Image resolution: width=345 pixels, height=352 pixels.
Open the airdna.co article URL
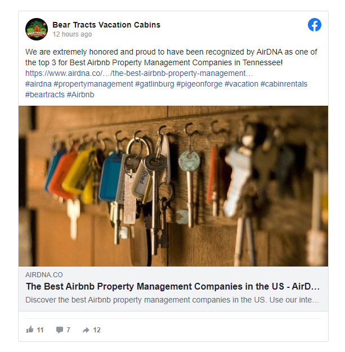[139, 73]
